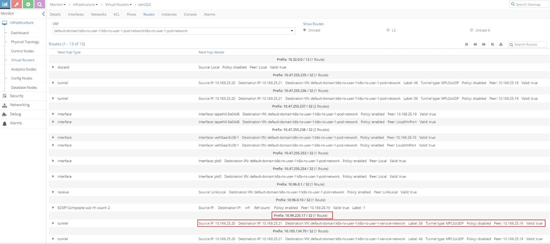Open Control Nodes in the sidebar
This screenshot has height=244, width=550.
click(22, 51)
